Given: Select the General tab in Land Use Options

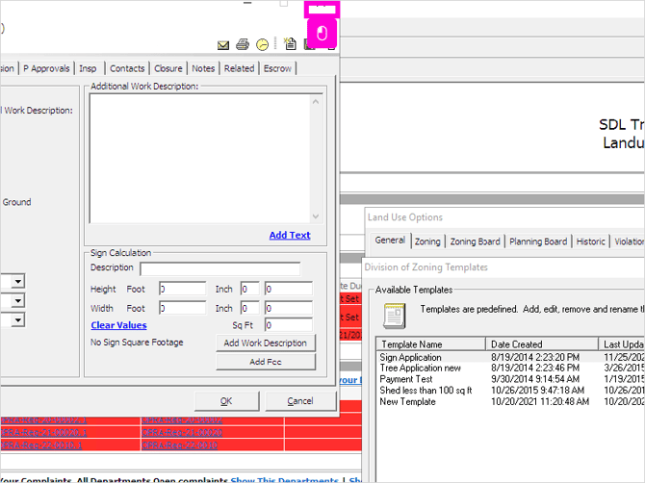Looking at the screenshot, I should click(390, 241).
